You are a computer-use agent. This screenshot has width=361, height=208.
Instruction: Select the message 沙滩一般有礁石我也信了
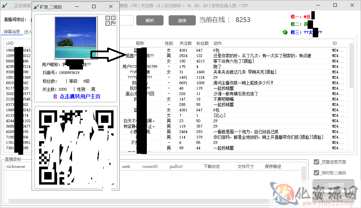236,94
